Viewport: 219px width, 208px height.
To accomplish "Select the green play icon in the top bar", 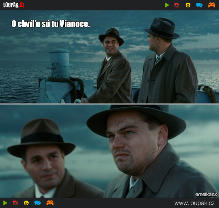I will (167, 5).
